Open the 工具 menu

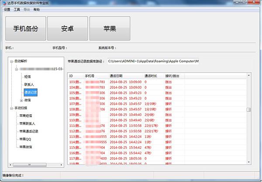point(17,9)
